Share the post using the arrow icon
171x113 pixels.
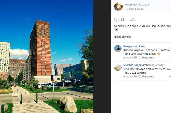click(133, 20)
